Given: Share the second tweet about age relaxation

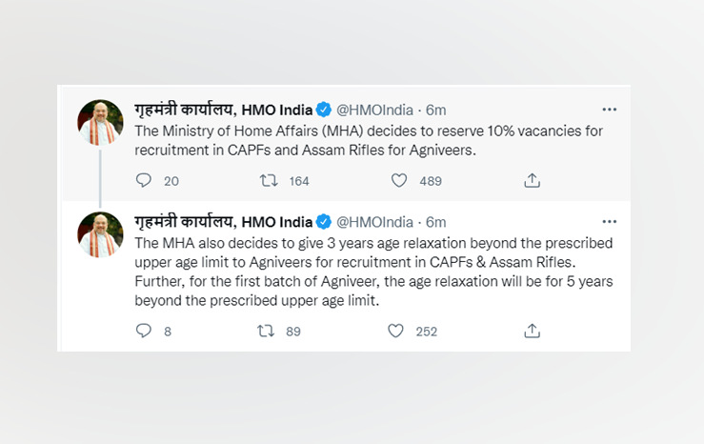Looking at the screenshot, I should (533, 331).
